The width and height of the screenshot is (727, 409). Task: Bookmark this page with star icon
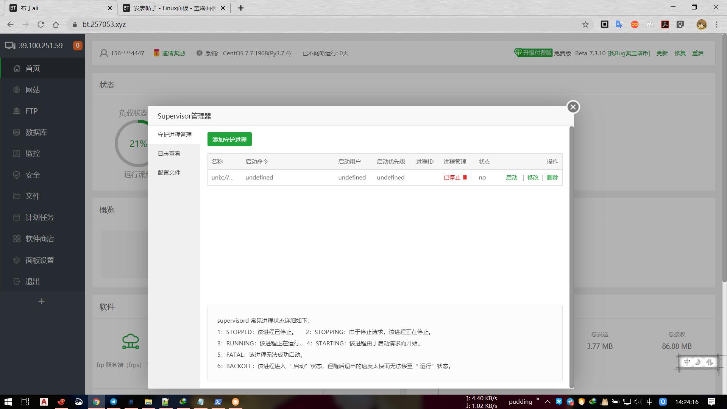[585, 25]
